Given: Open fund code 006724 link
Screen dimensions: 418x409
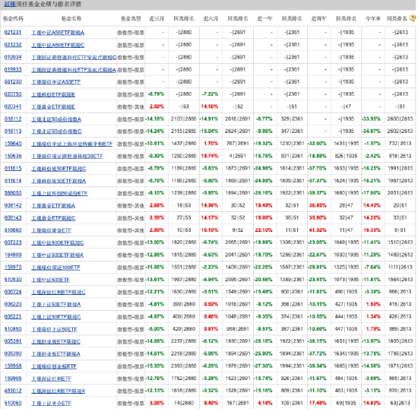Looking at the screenshot, I should [13, 292].
